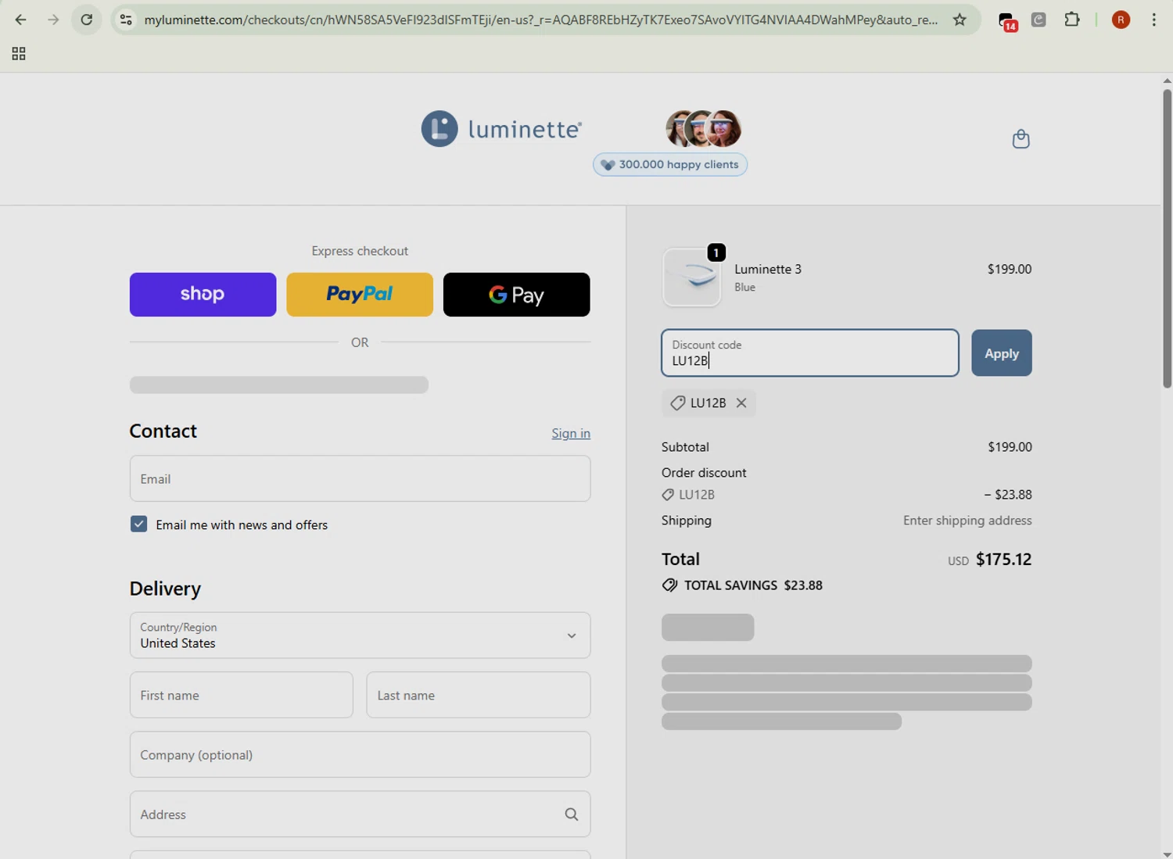Click the Express checkout heading
Viewport: 1173px width, 859px height.
tap(360, 251)
